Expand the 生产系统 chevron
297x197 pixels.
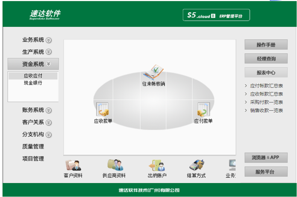click(48, 52)
